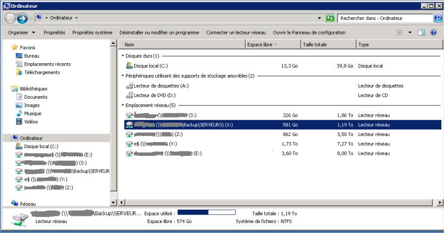Open network drive (E:) in the navigation pane
This screenshot has width=444, height=233.
[58, 155]
